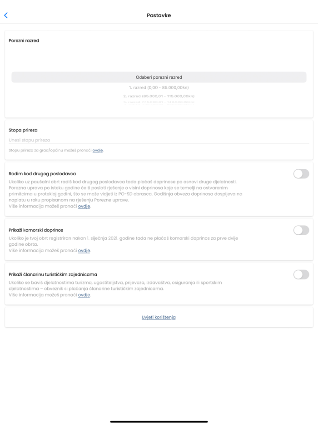Screen dimensions: 318x425
Task: Select the Odaberi porezni razred picker row
Action: pos(159,77)
